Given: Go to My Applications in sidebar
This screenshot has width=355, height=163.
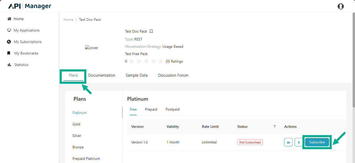Looking at the screenshot, I should [26, 30].
